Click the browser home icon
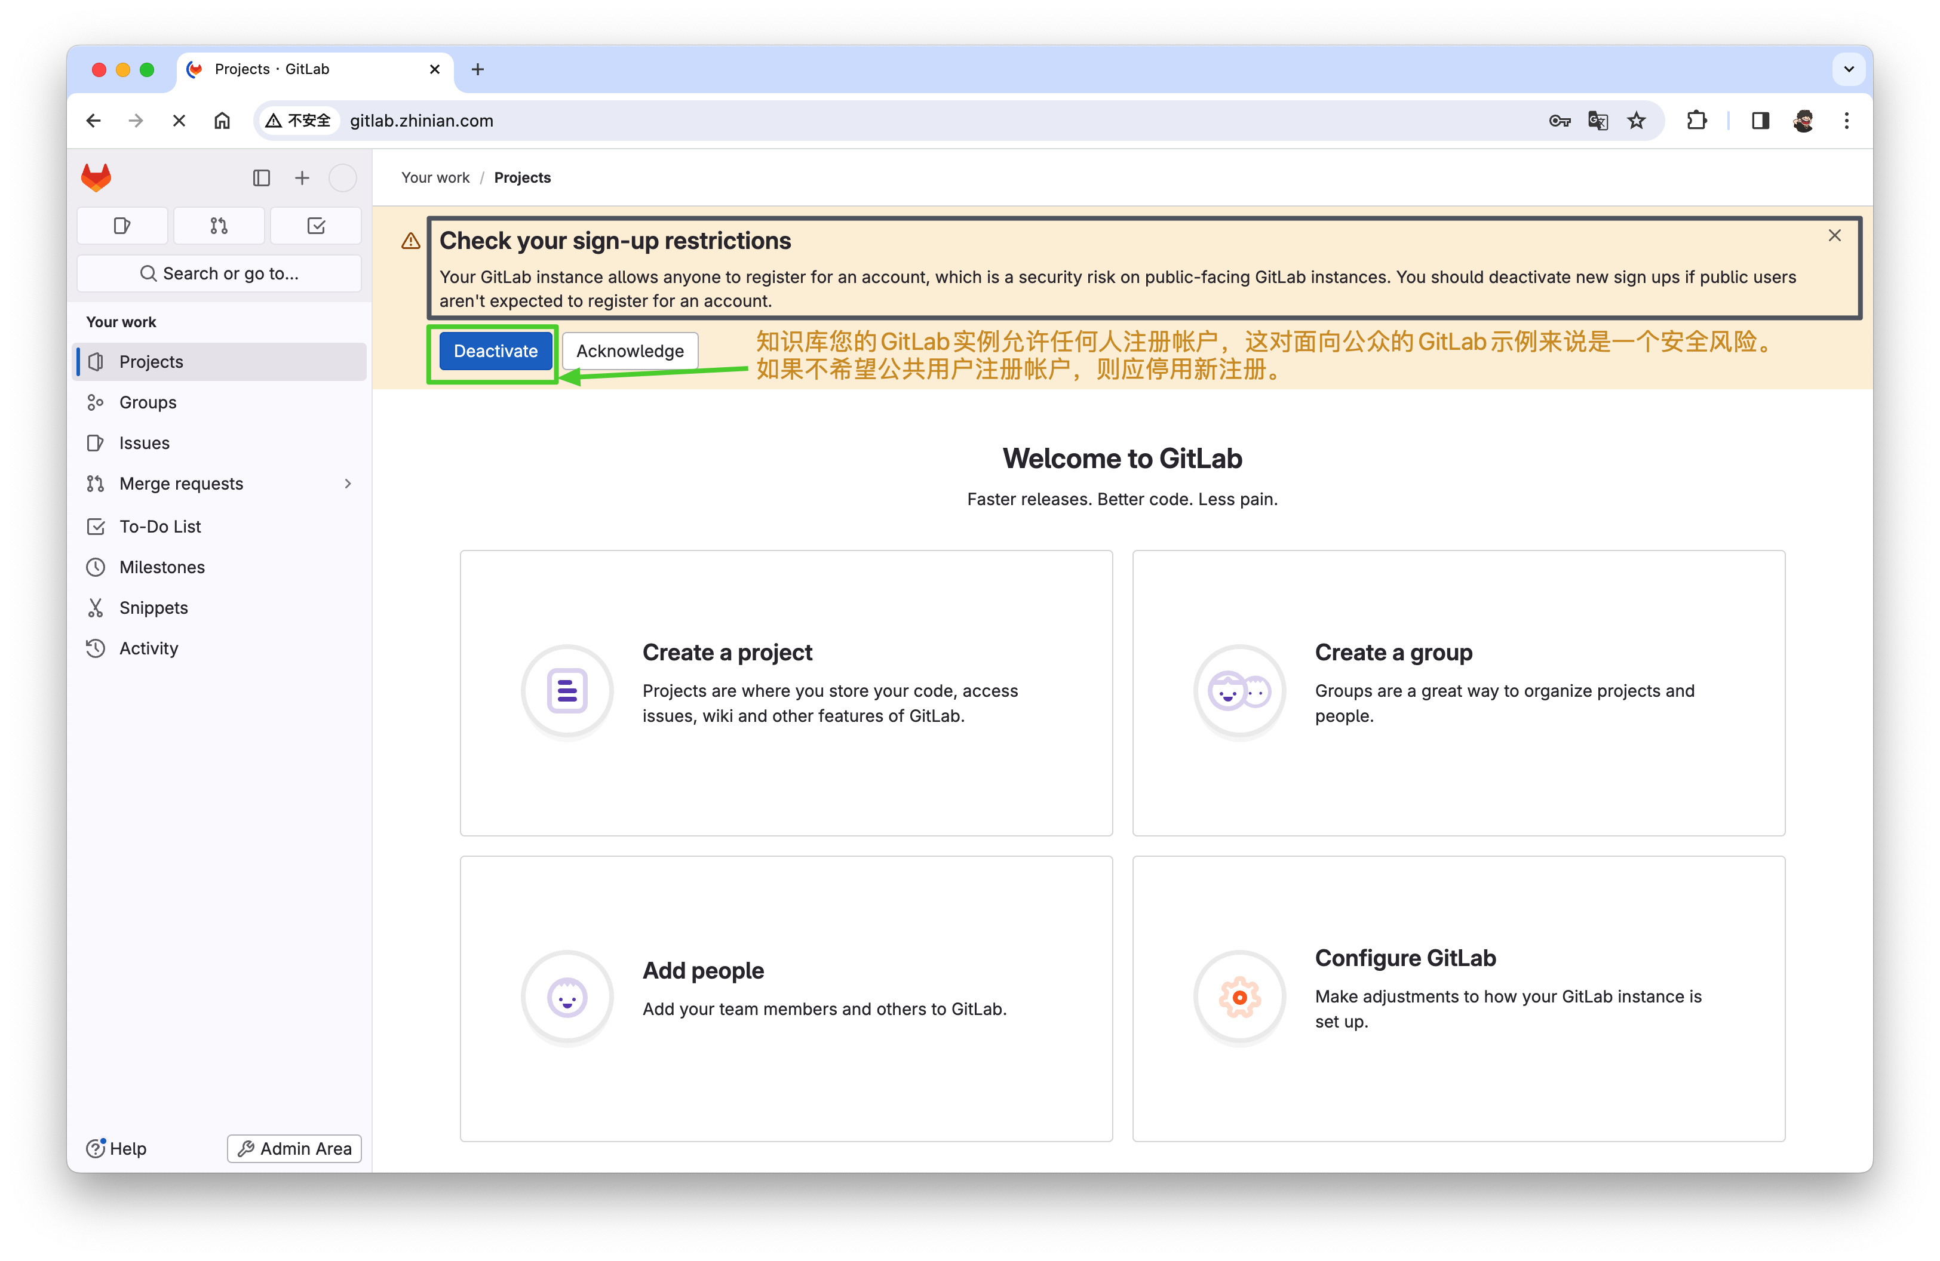This screenshot has height=1261, width=1940. point(222,121)
